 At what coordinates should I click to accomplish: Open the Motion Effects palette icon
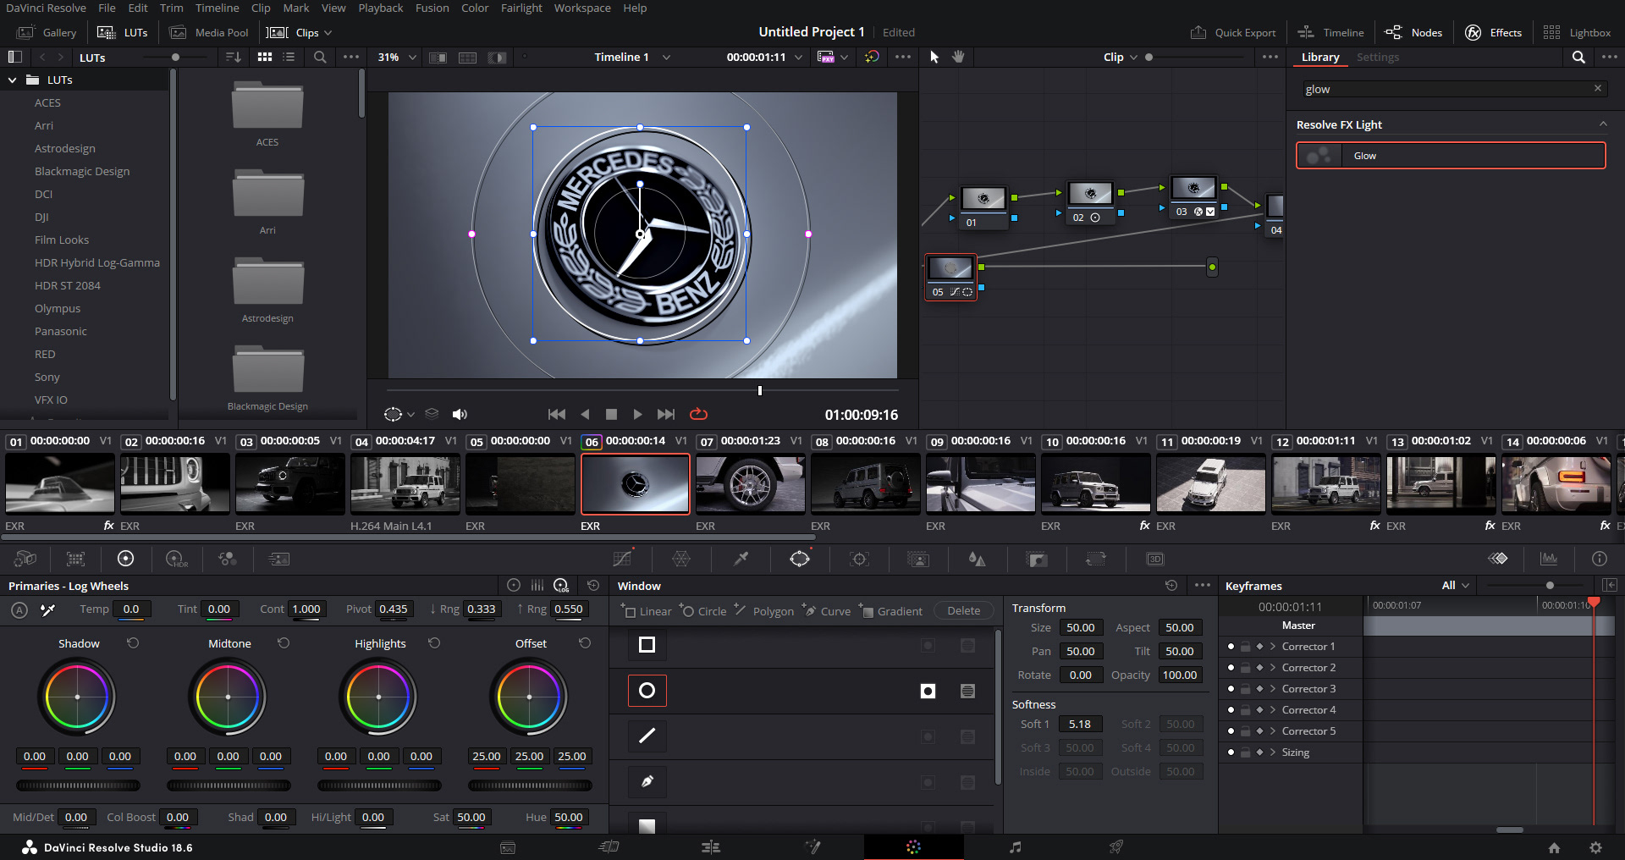click(278, 559)
